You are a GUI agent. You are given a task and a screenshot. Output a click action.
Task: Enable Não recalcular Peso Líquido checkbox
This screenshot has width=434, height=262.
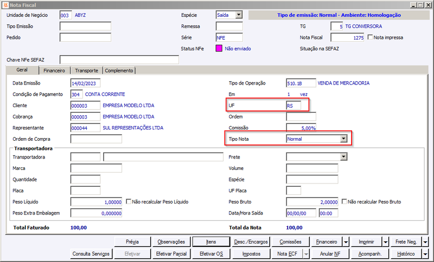coord(129,201)
